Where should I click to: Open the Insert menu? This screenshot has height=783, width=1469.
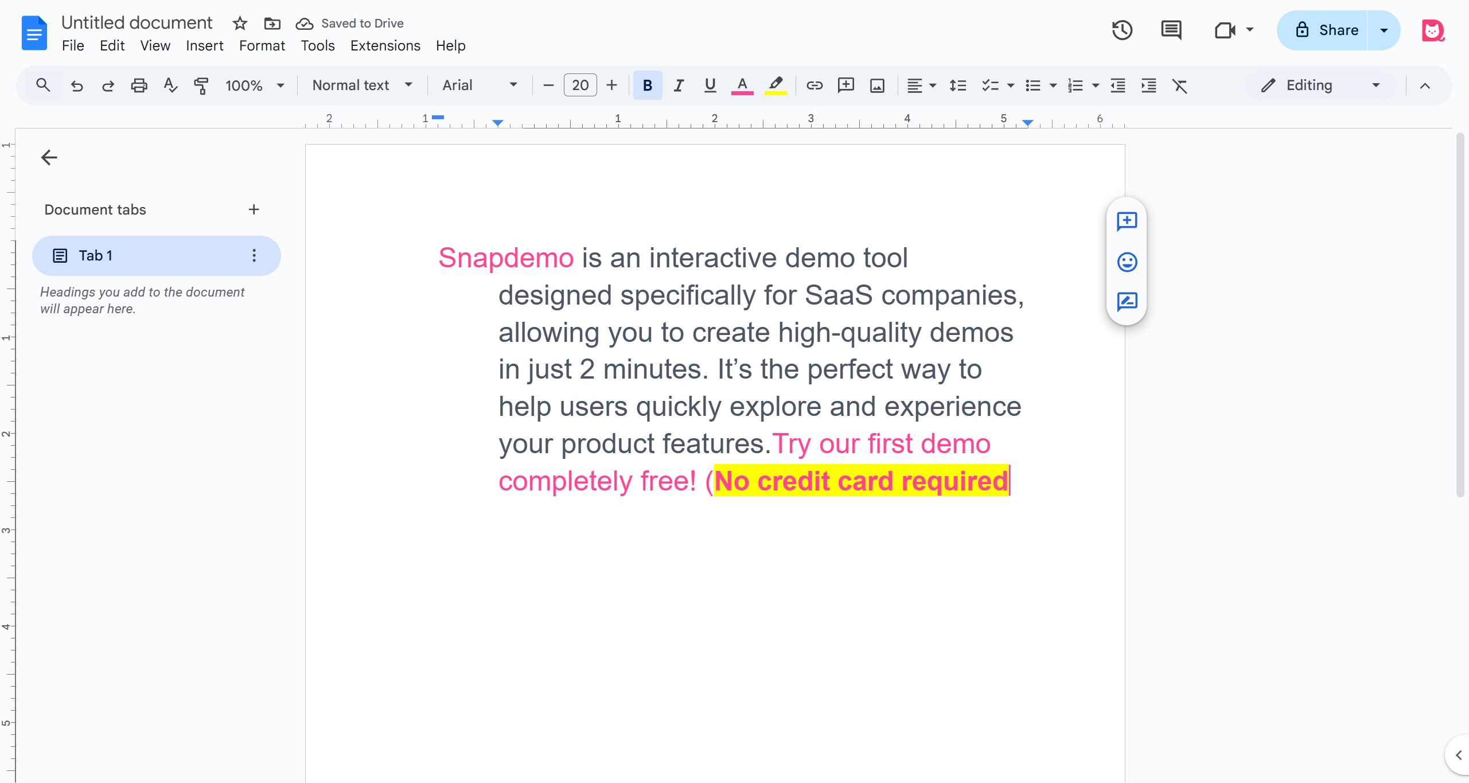pyautogui.click(x=205, y=45)
